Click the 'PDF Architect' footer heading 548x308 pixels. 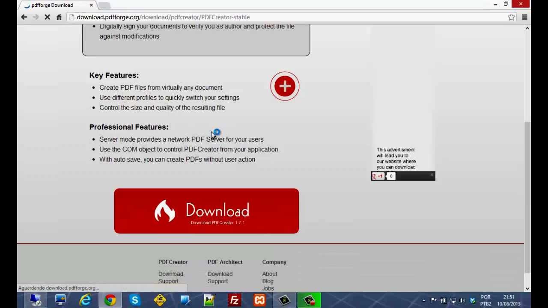(x=225, y=262)
